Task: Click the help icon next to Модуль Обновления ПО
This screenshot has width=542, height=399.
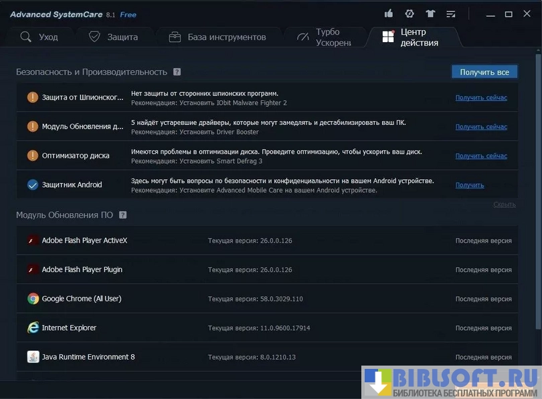Action: pyautogui.click(x=122, y=215)
